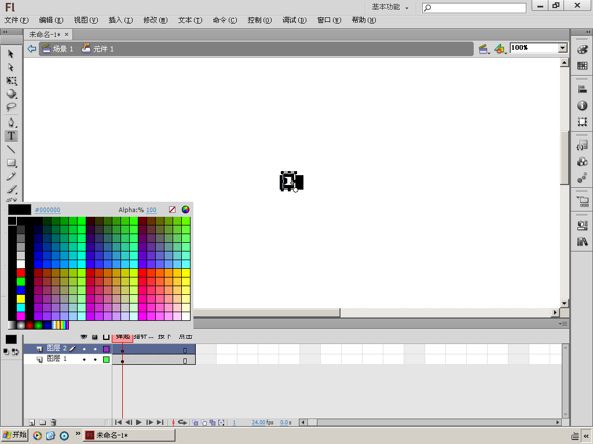Open the timeline panel options menu
The height and width of the screenshot is (444, 593).
(563, 324)
